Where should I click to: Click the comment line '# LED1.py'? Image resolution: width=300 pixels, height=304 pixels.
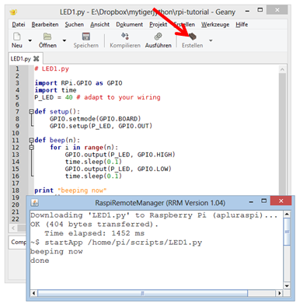coord(52,69)
